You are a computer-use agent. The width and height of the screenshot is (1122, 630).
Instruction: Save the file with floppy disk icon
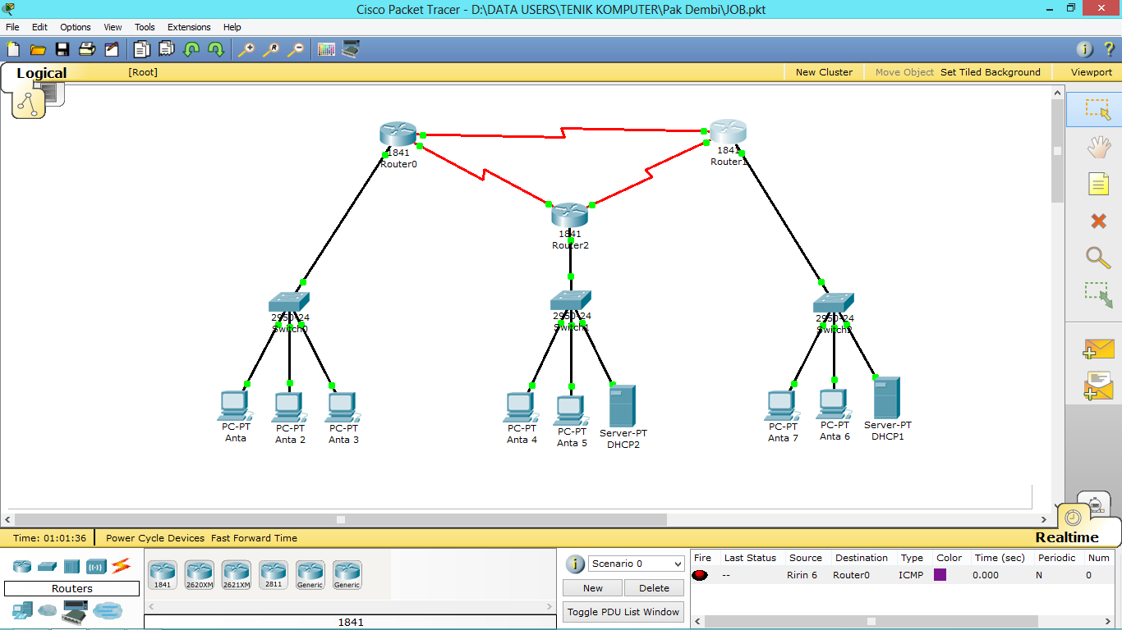[x=62, y=49]
